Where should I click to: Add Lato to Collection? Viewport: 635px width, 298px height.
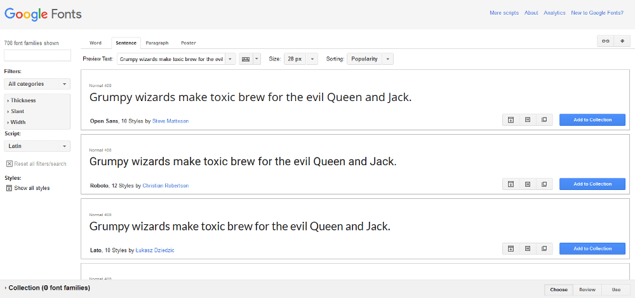tap(592, 248)
